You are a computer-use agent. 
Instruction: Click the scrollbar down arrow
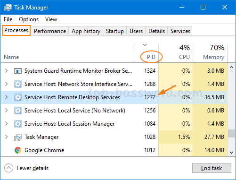tap(231, 153)
